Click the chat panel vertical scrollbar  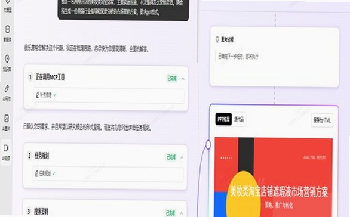point(197,31)
